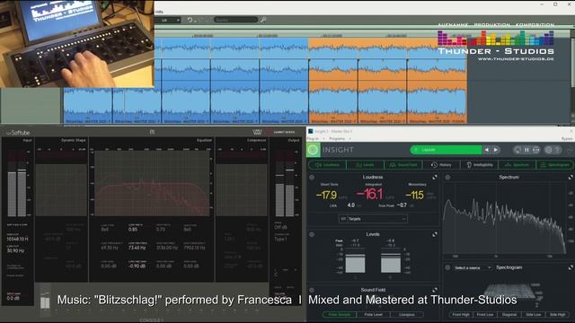Click the momentary loudness value -11.5
This screenshot has height=323, width=575.
click(x=415, y=196)
